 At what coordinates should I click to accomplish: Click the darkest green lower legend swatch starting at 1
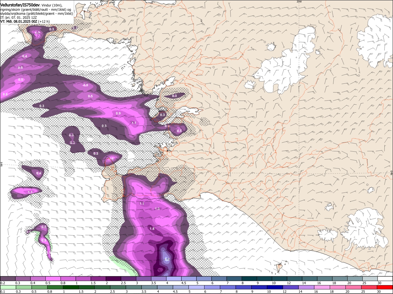click(71, 287)
